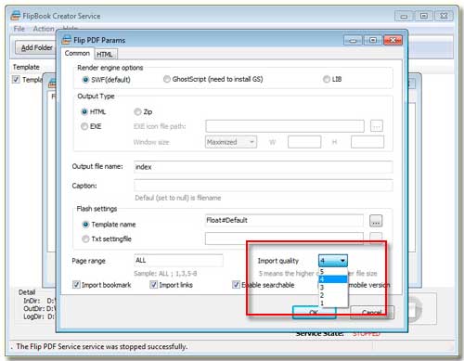Choose GhostScript render engine radio button
The image size is (464, 361).
(x=167, y=79)
